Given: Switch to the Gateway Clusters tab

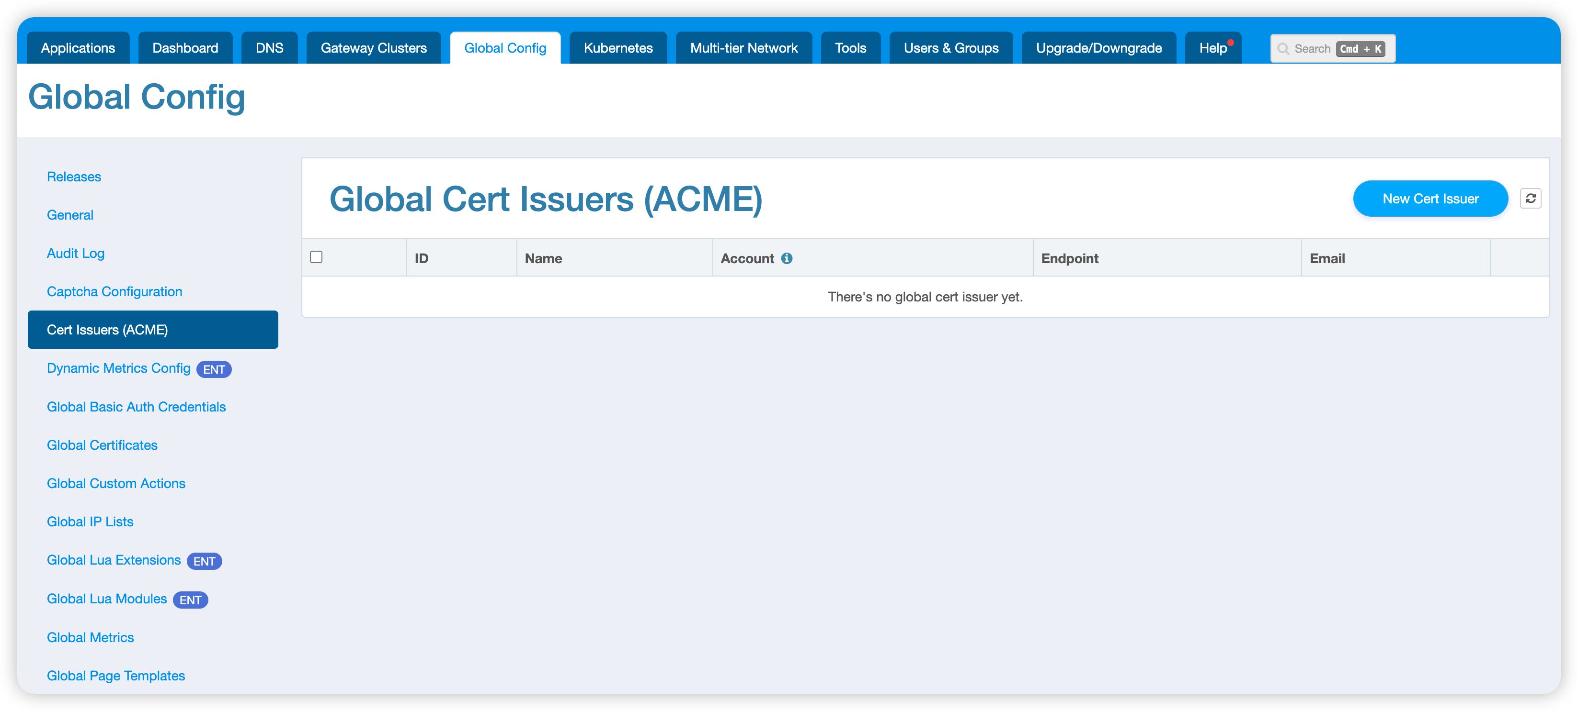Looking at the screenshot, I should [373, 48].
